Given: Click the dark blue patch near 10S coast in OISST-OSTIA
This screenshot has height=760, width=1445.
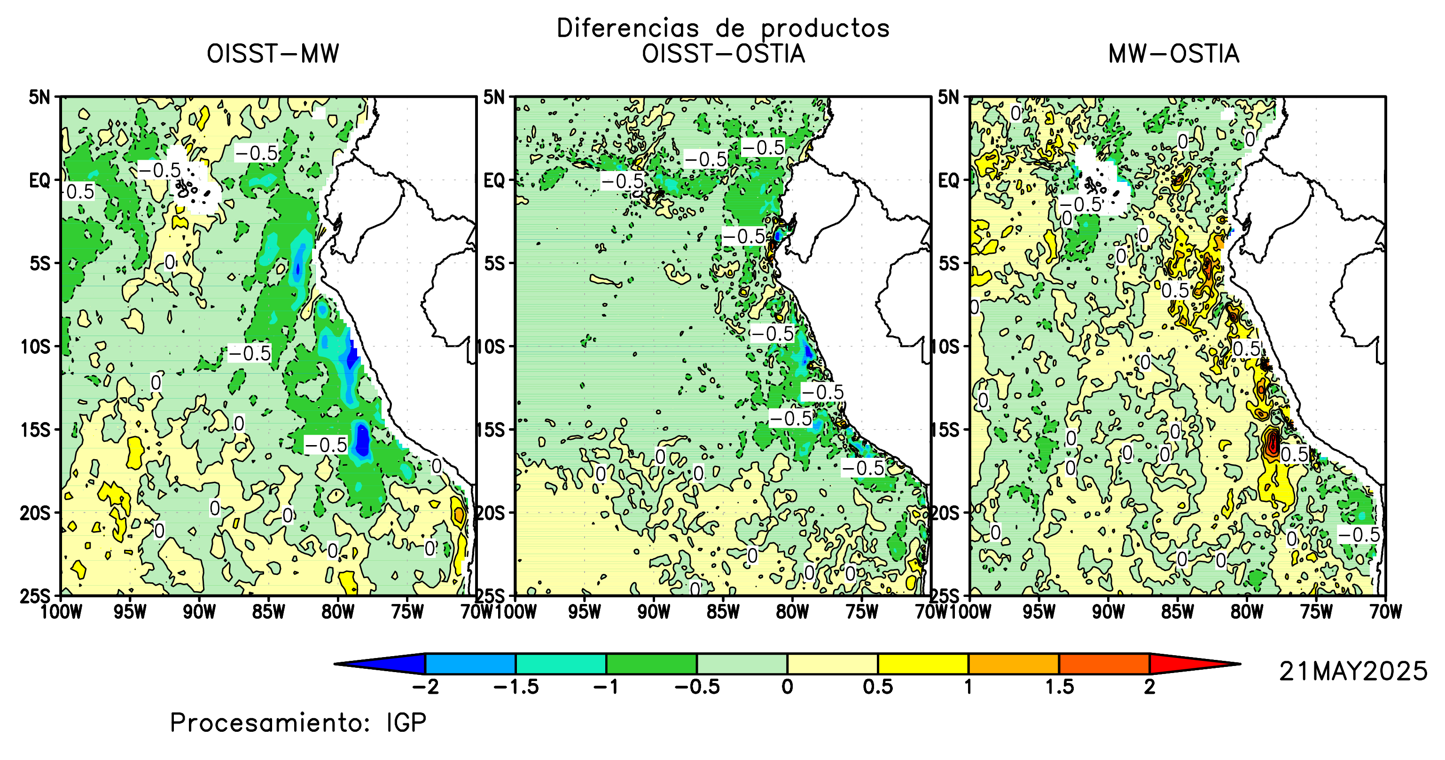Looking at the screenshot, I should click(x=808, y=352).
